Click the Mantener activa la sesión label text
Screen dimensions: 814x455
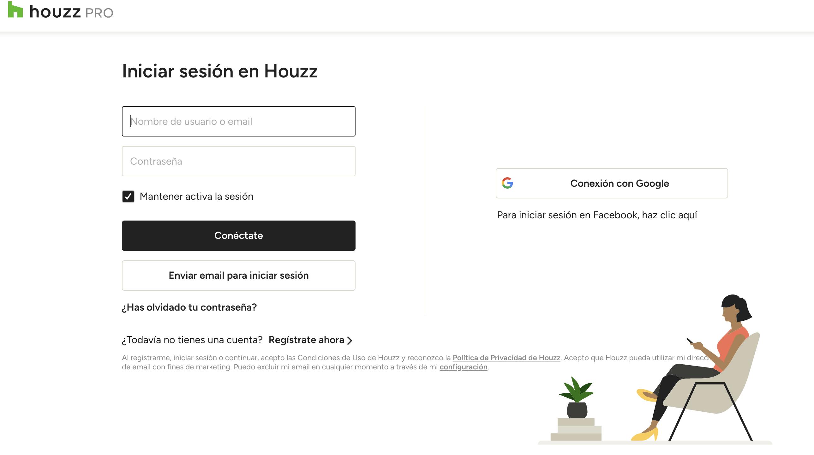(x=196, y=196)
